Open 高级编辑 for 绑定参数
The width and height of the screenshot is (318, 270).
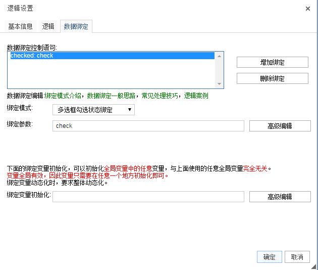coord(280,126)
